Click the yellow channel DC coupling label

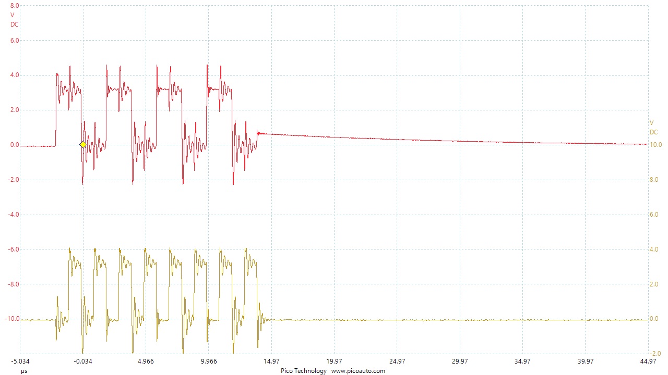coord(653,132)
